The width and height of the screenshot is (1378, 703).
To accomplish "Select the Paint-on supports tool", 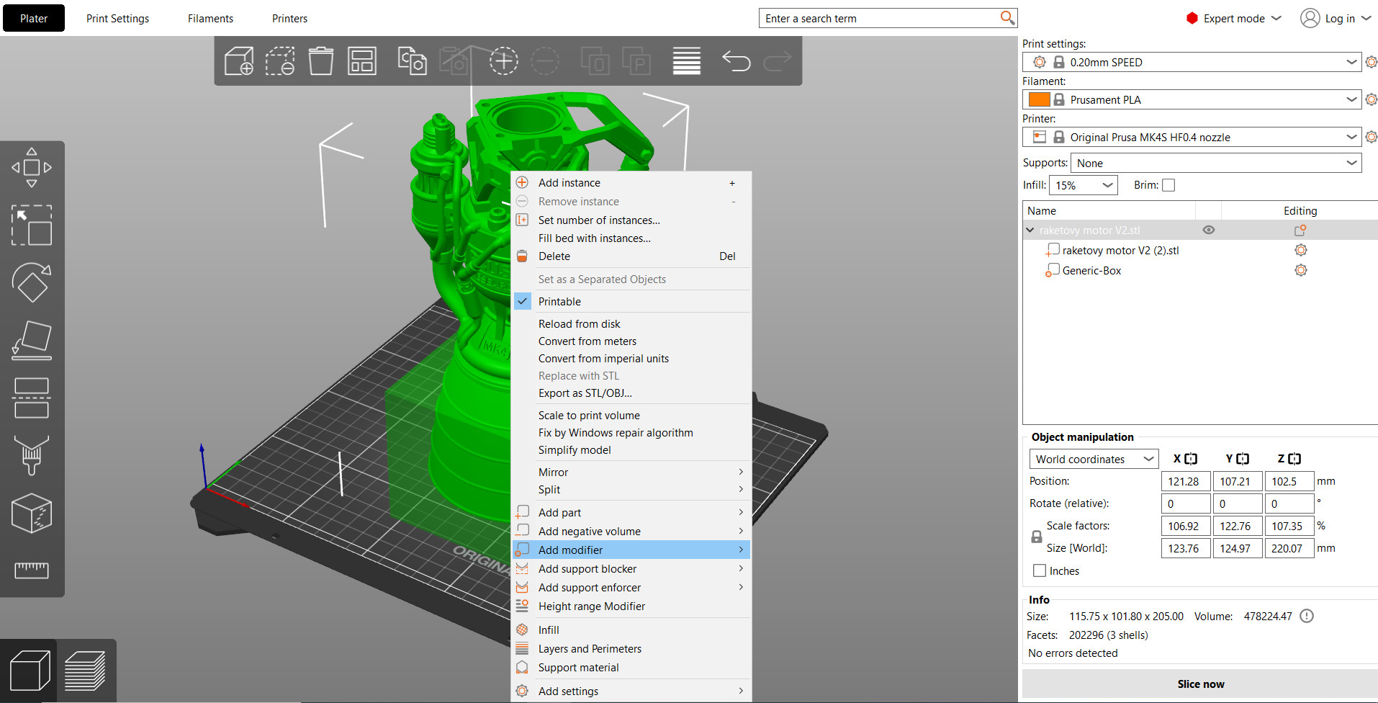I will (x=32, y=455).
